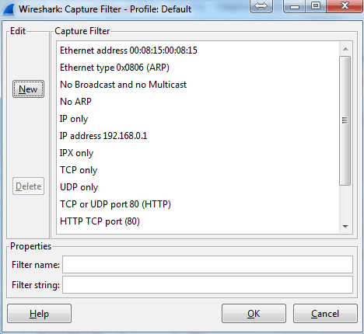This screenshot has width=364, height=334.
Task: Click the filter list scrollbar thumb
Action: [345, 120]
